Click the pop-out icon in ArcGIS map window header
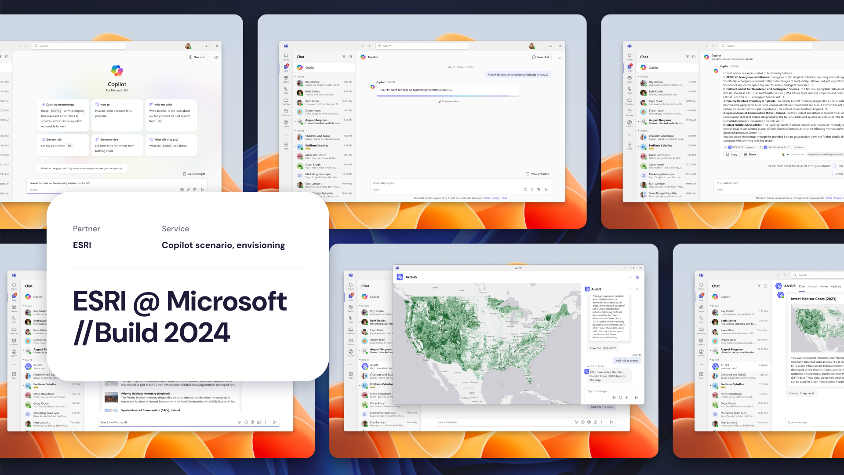 [637, 277]
